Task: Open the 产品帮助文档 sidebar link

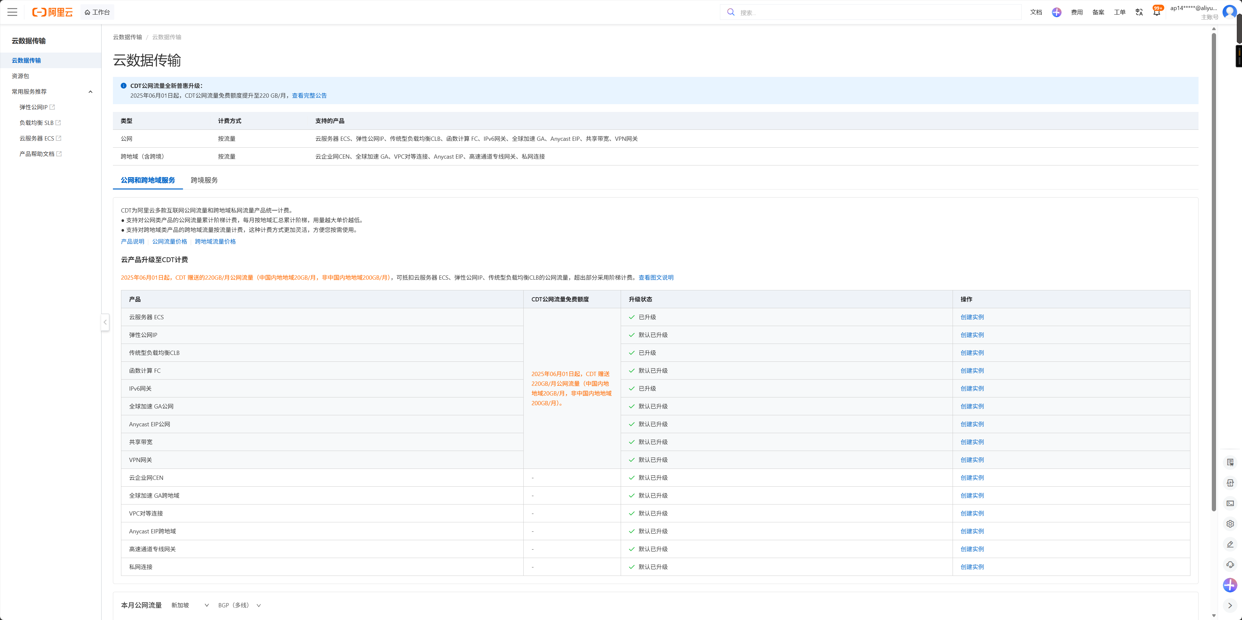Action: click(37, 154)
